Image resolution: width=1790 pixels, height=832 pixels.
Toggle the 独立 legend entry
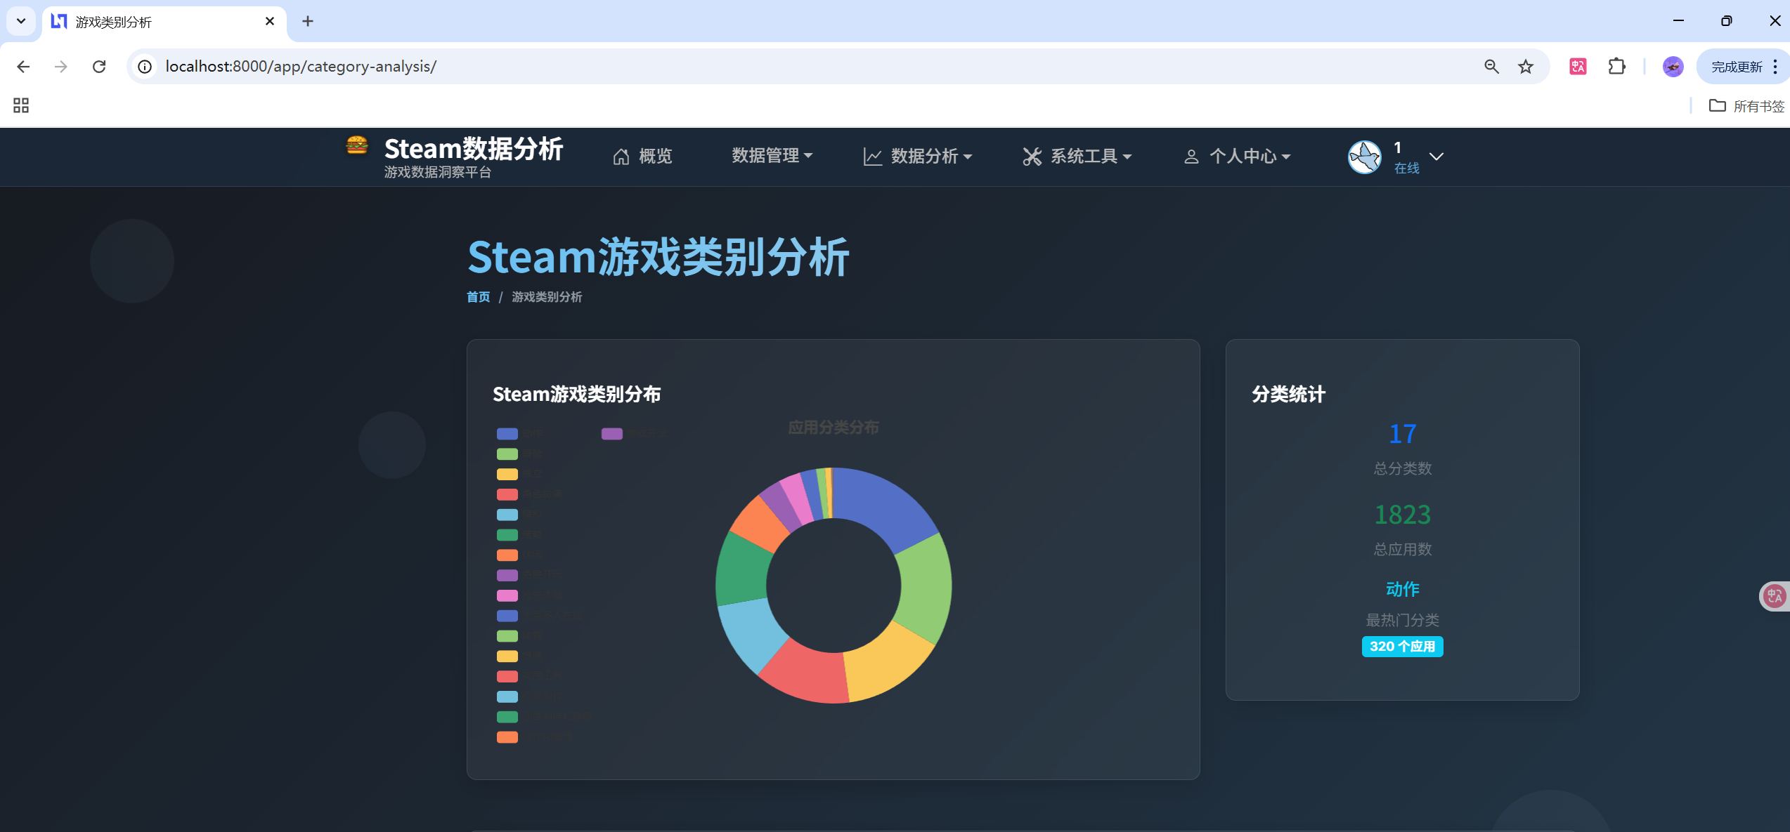point(519,475)
